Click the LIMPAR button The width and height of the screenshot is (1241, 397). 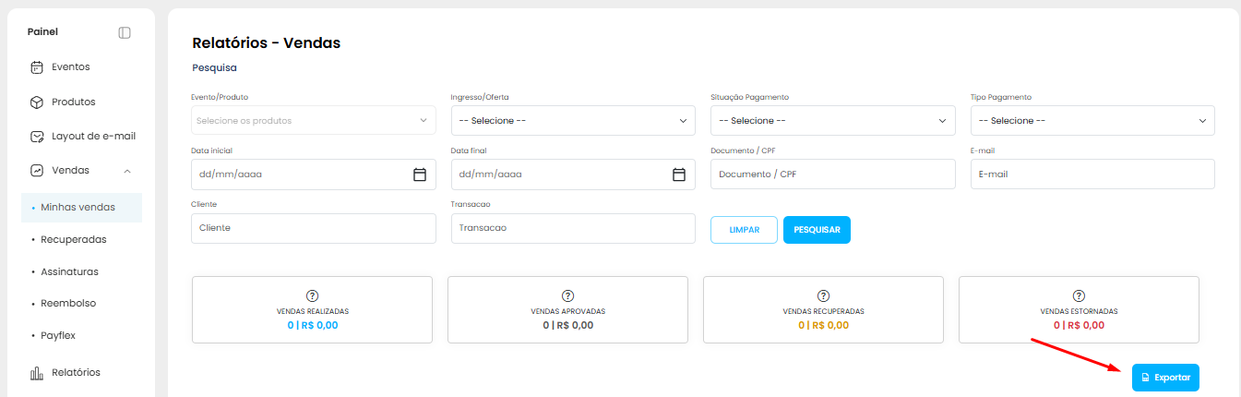pyautogui.click(x=744, y=230)
